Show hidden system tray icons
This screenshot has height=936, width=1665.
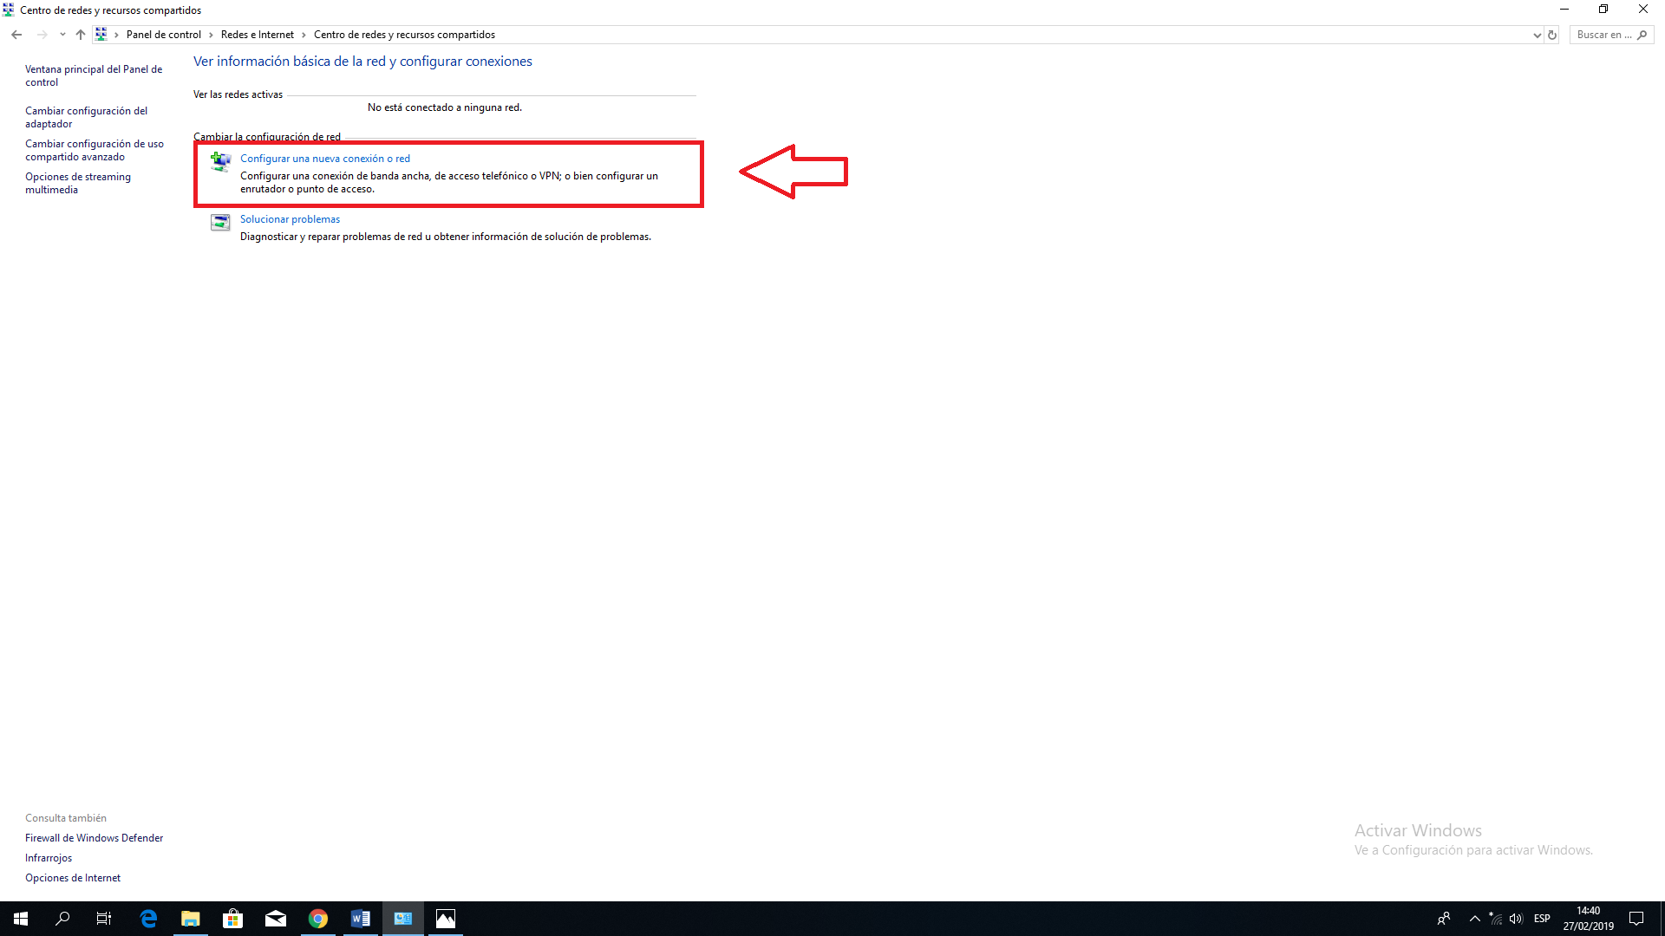pyautogui.click(x=1474, y=919)
